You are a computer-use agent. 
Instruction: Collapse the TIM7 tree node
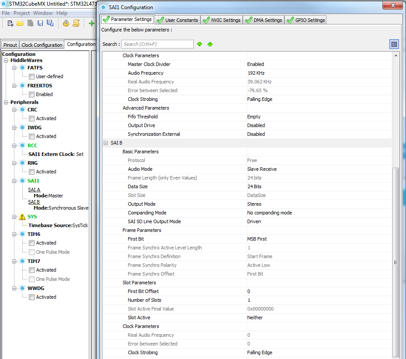(x=14, y=261)
